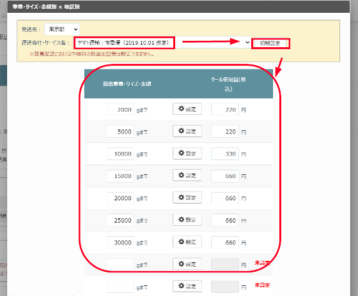Click 設定 button in first unset row
The width and height of the screenshot is (358, 296).
tap(187, 264)
